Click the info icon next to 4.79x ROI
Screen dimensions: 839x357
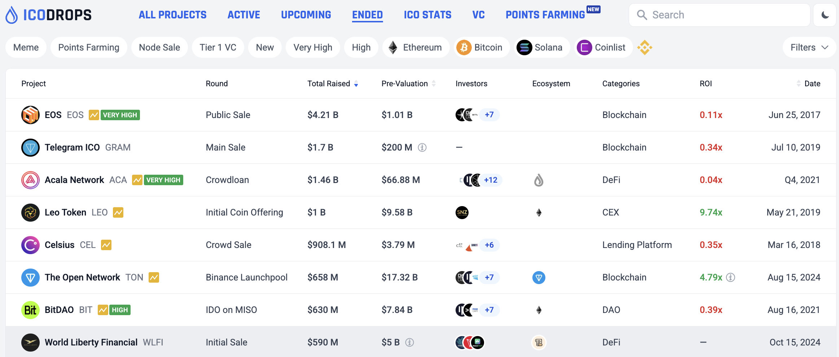coord(730,277)
